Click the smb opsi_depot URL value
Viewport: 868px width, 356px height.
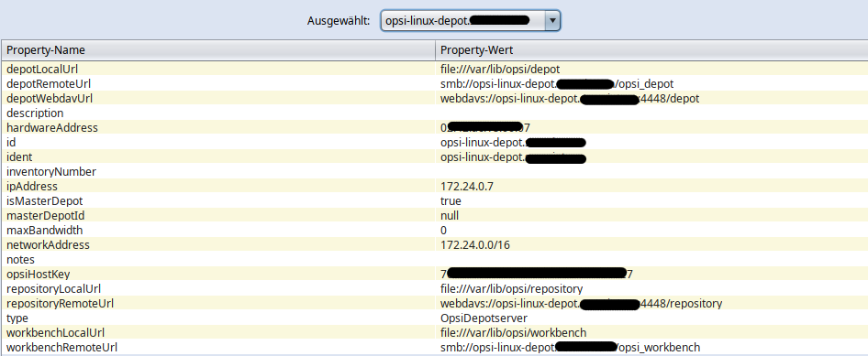coord(557,84)
